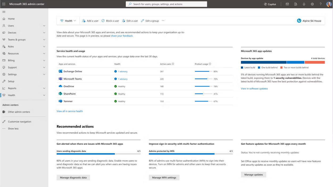Open the user profile avatar
Image resolution: width=333 pixels, height=187 pixels.
click(329, 4)
